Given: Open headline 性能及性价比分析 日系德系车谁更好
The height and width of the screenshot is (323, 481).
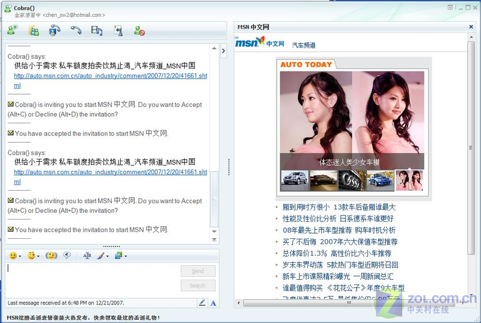Looking at the screenshot, I should pos(338,219).
